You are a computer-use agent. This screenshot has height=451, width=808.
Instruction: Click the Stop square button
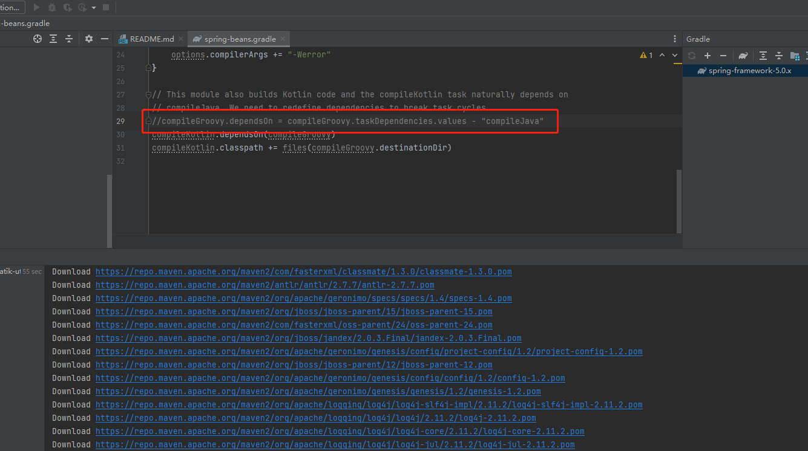pyautogui.click(x=106, y=7)
